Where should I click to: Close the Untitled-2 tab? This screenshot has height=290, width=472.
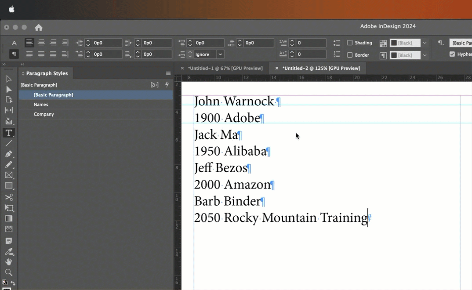pos(276,68)
